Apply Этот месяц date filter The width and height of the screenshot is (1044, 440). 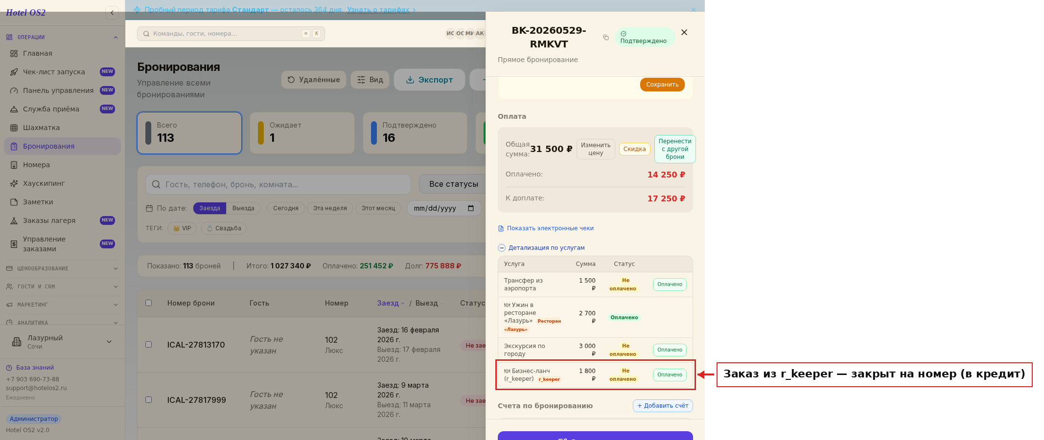coord(378,208)
